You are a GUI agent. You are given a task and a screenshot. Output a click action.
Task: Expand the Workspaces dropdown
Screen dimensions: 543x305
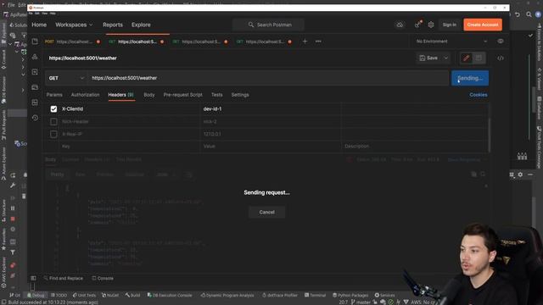click(74, 25)
